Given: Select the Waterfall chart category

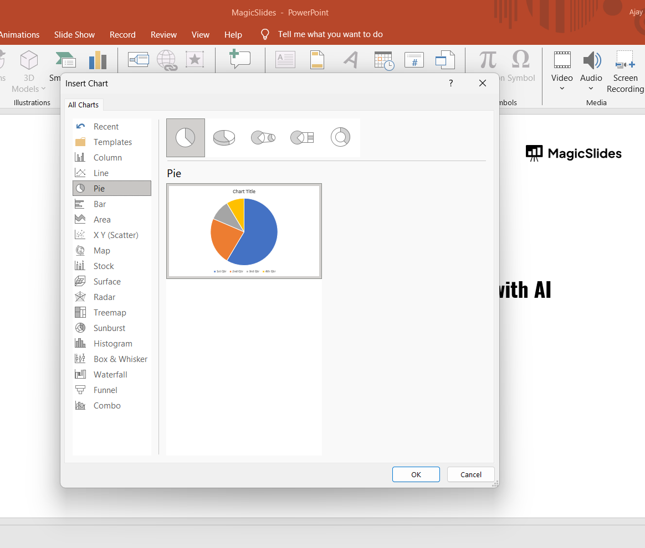Looking at the screenshot, I should pyautogui.click(x=110, y=375).
